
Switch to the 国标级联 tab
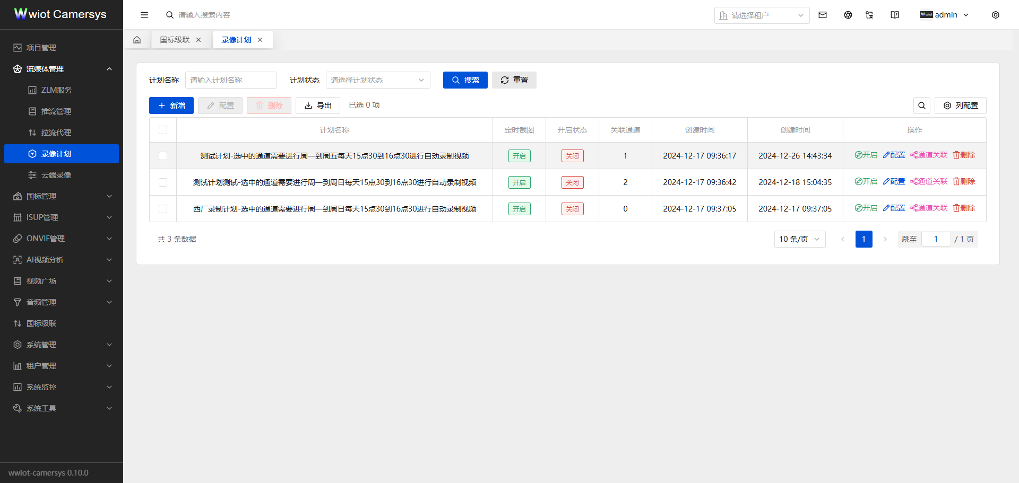[x=174, y=39]
